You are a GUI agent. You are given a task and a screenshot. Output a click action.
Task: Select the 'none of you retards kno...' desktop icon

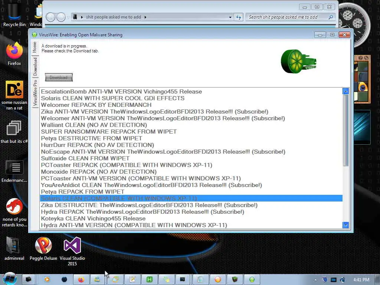(x=14, y=213)
